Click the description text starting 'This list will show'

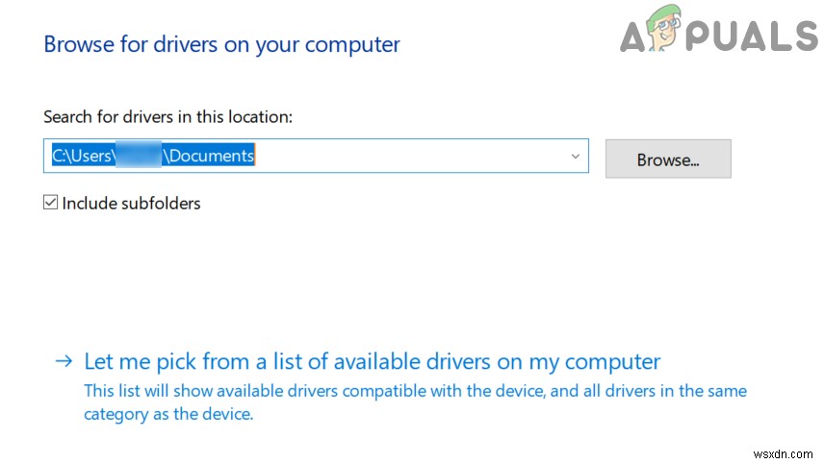point(414,391)
